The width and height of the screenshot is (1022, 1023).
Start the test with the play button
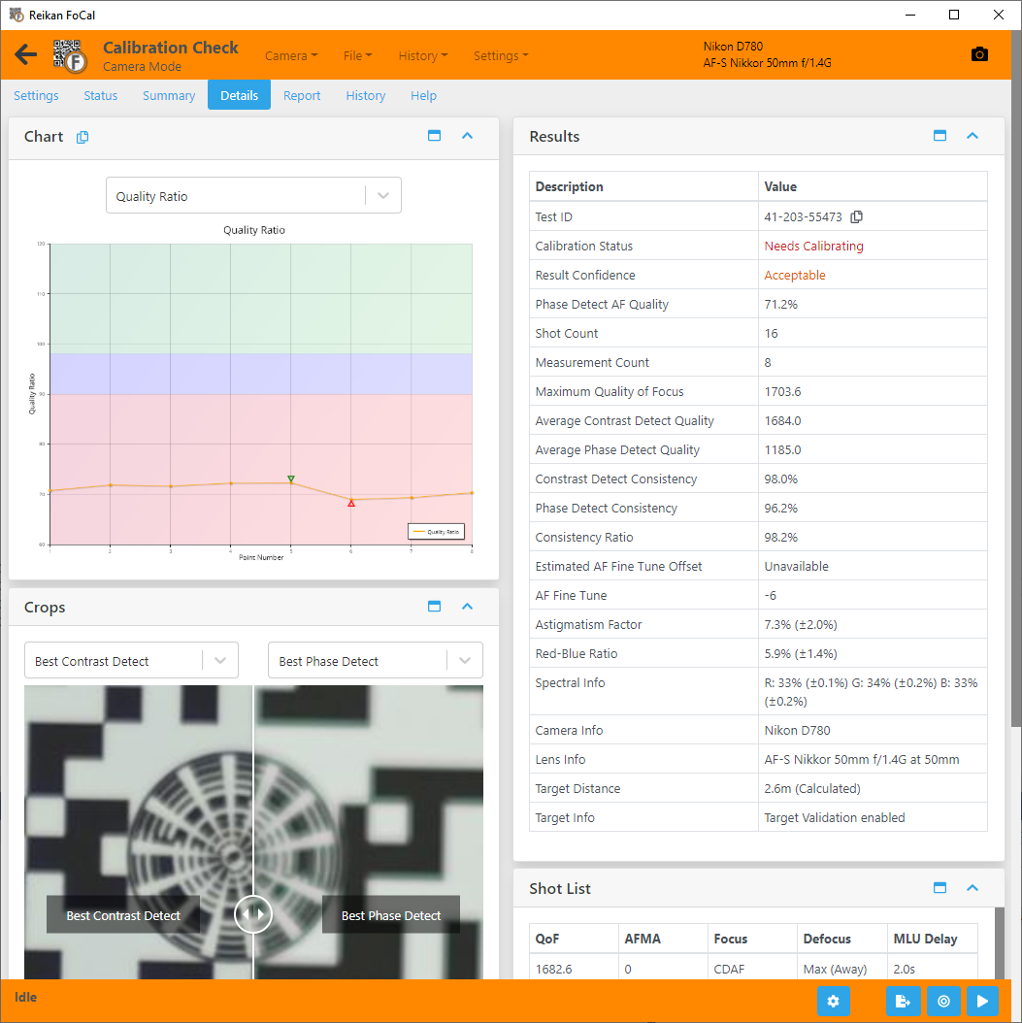tap(982, 1001)
